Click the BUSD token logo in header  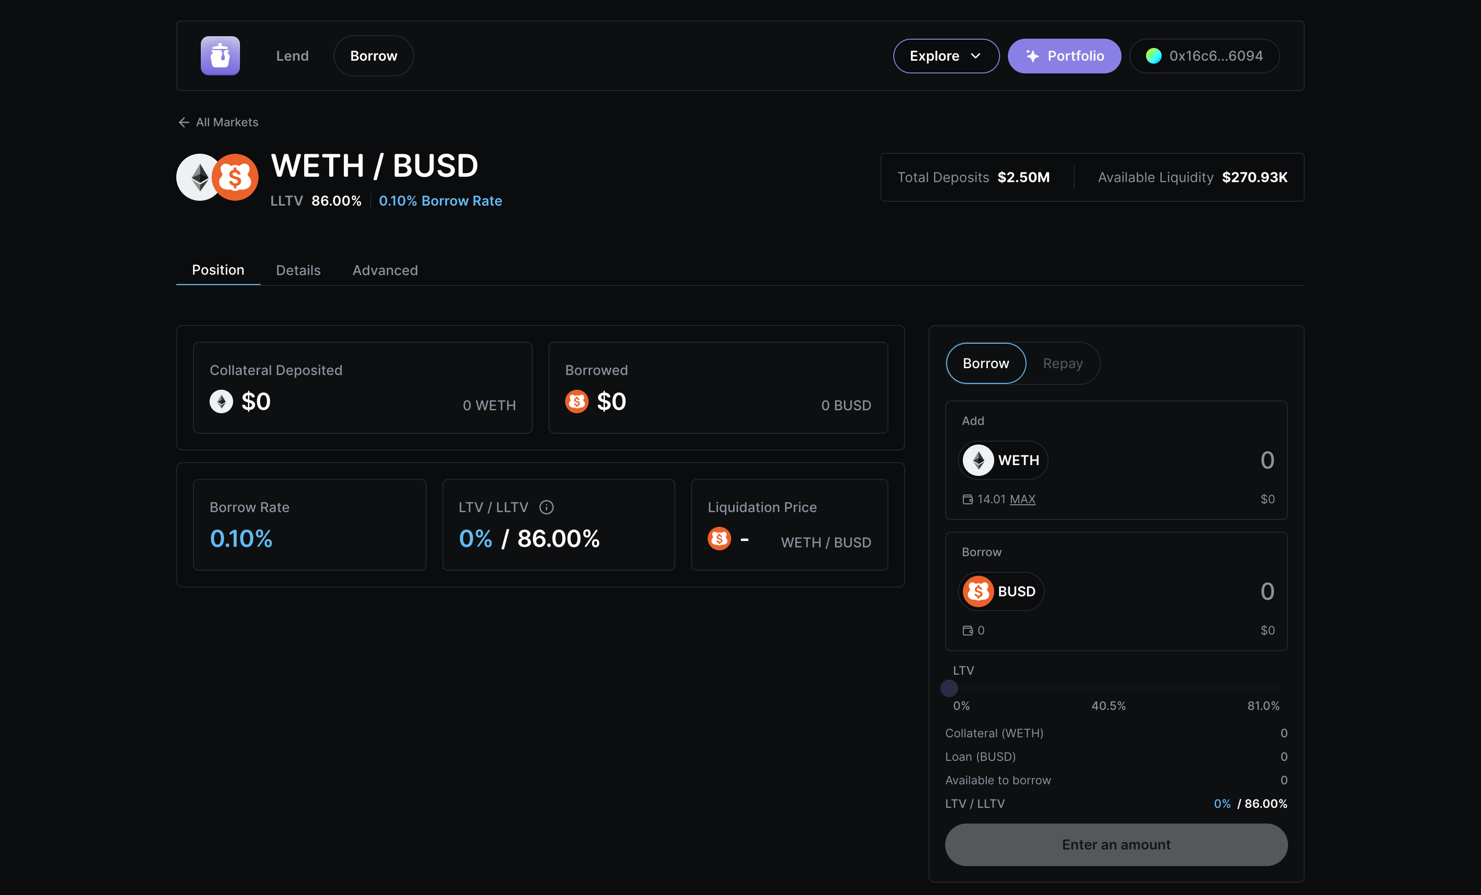pyautogui.click(x=235, y=177)
